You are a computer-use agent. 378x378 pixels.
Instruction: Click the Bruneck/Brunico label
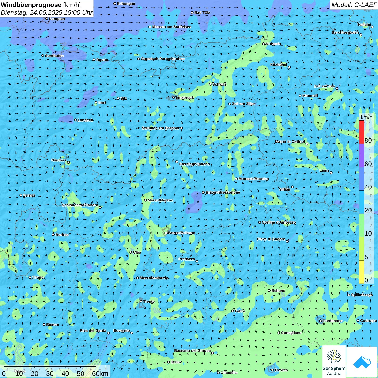click(x=254, y=179)
